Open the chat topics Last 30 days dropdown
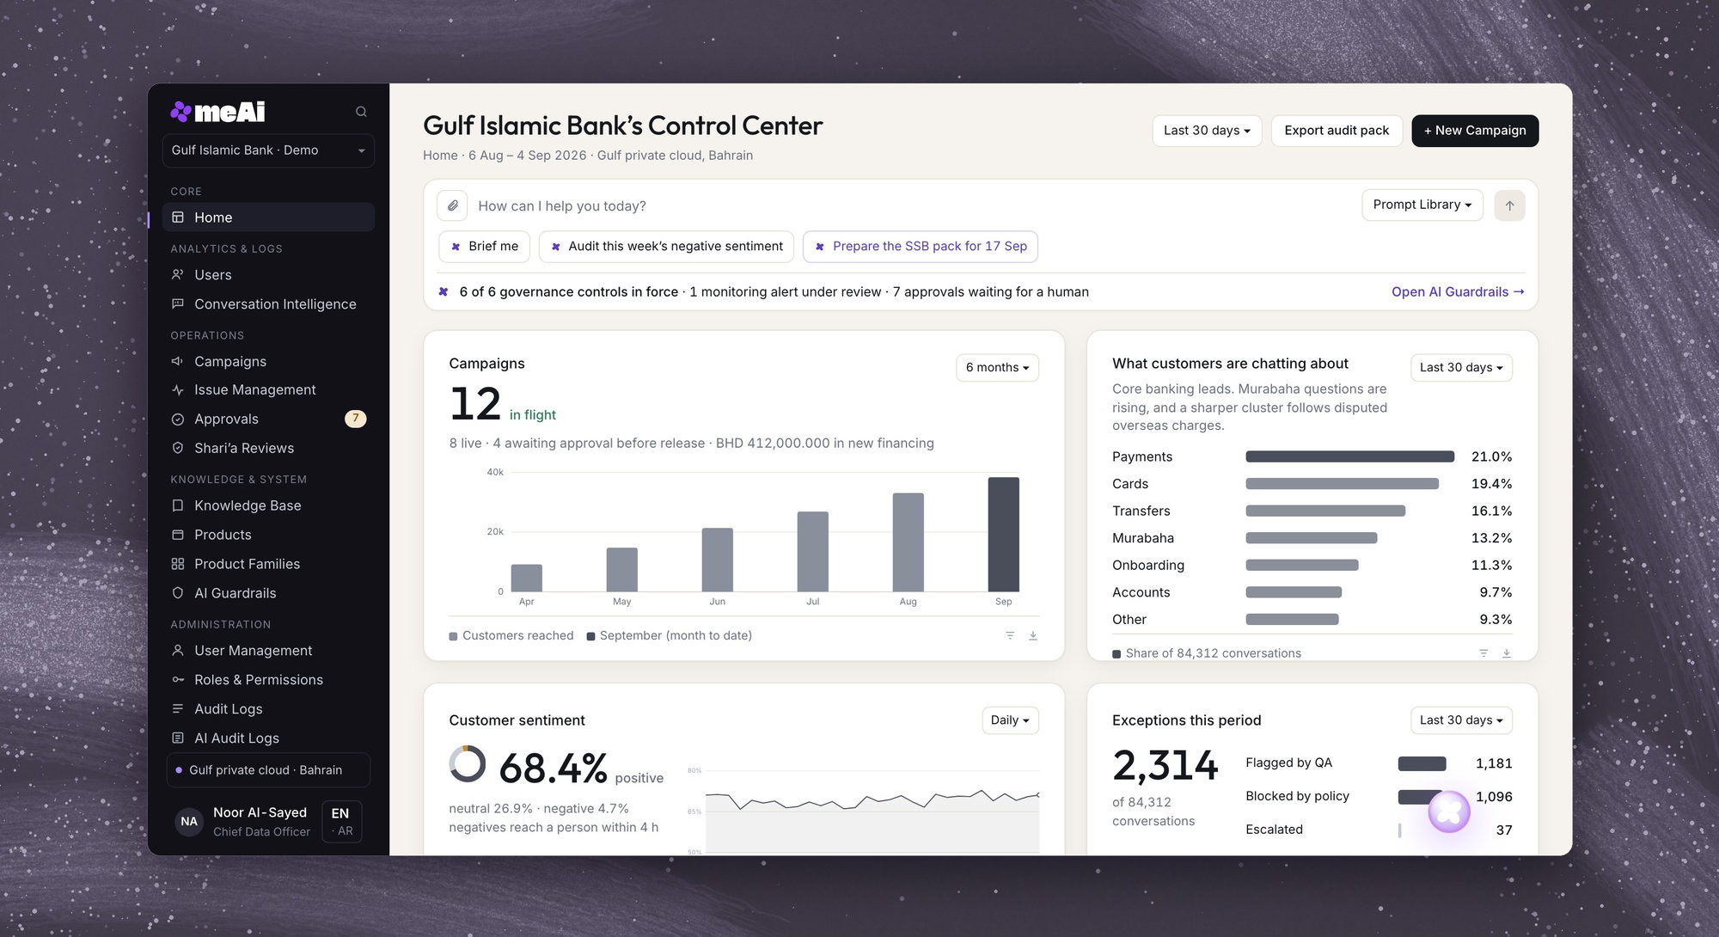 tap(1461, 368)
